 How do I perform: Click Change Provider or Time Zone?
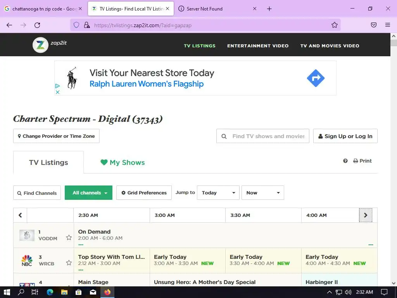56,136
